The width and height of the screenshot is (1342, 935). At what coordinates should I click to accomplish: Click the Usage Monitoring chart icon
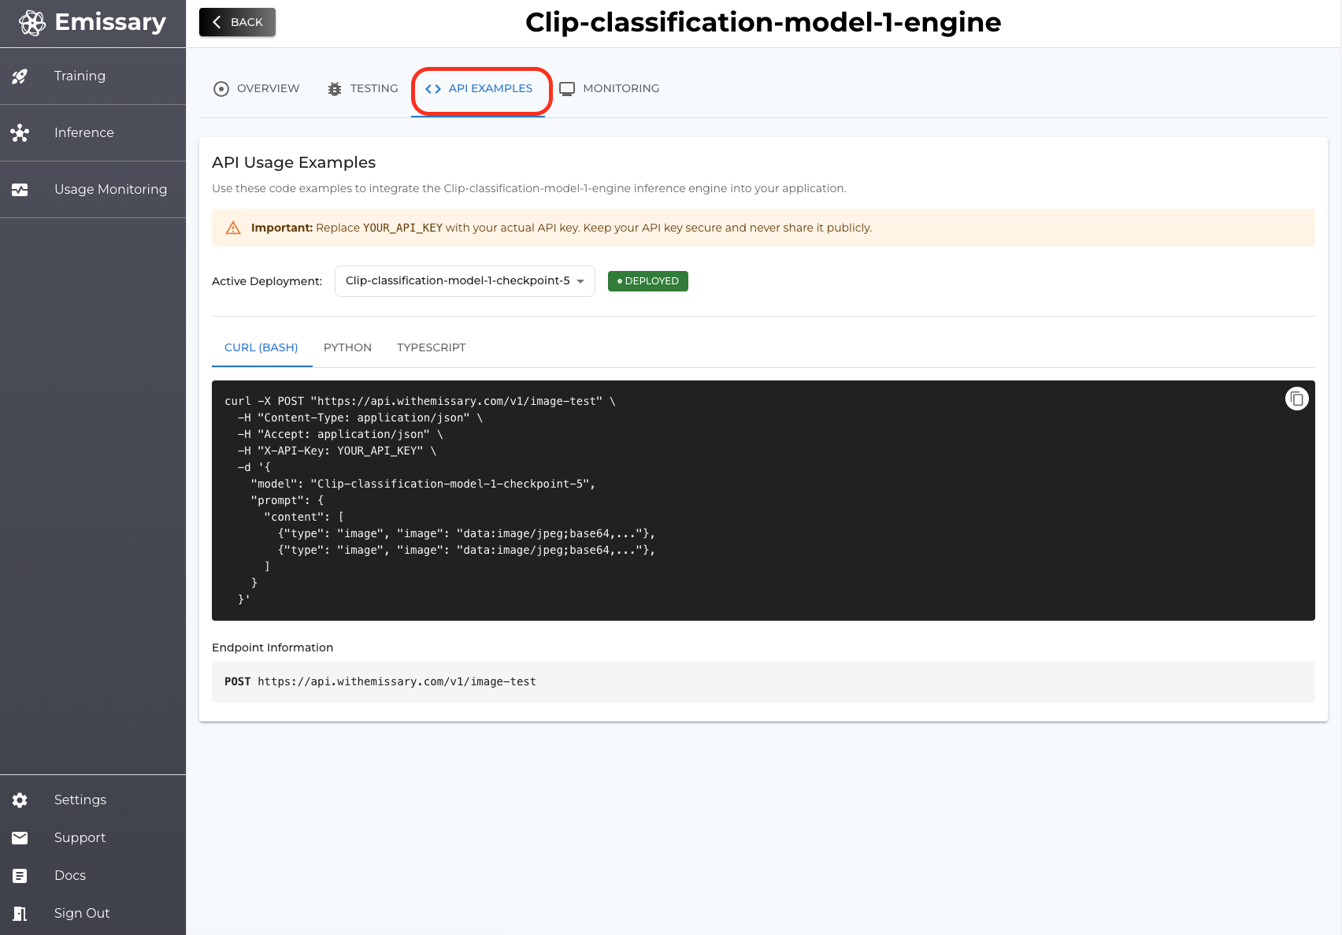point(20,189)
